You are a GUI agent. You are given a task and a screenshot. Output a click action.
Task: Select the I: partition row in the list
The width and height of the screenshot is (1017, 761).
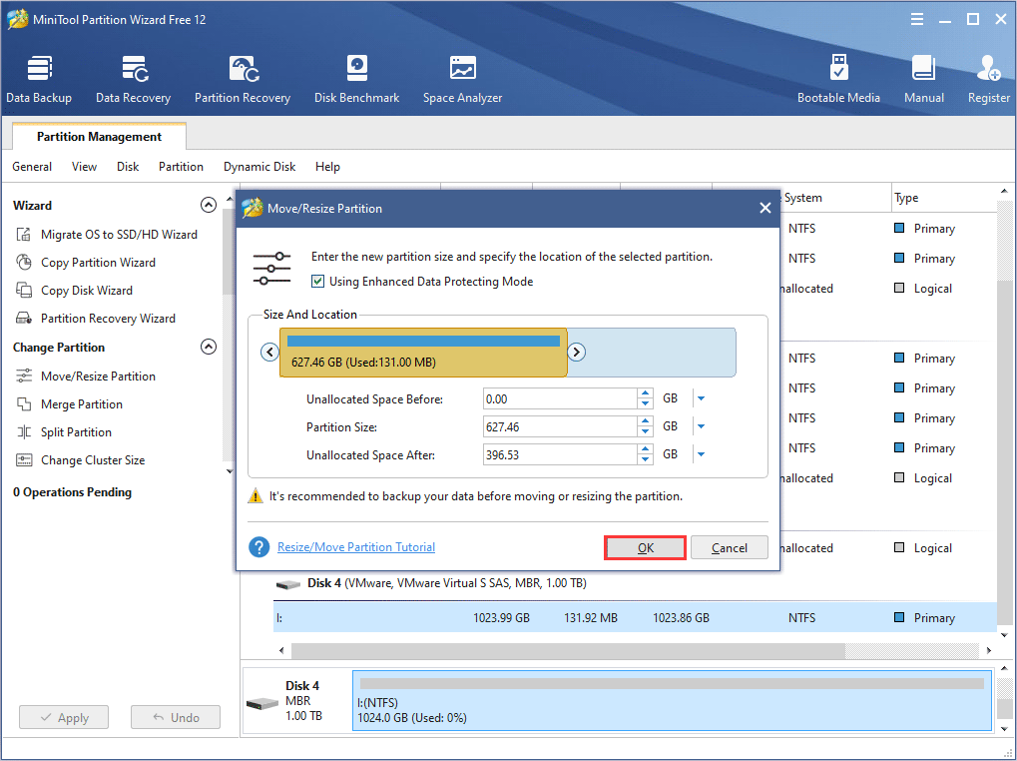click(635, 617)
